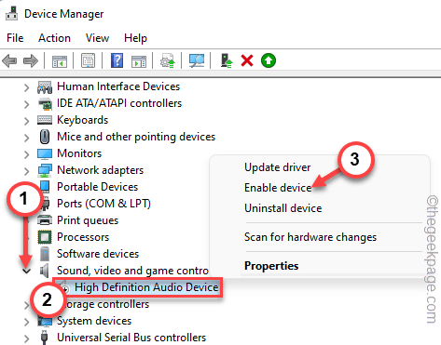441x345 pixels.
Task: Expand Universal Serial Bus controllers
Action: tap(27, 338)
